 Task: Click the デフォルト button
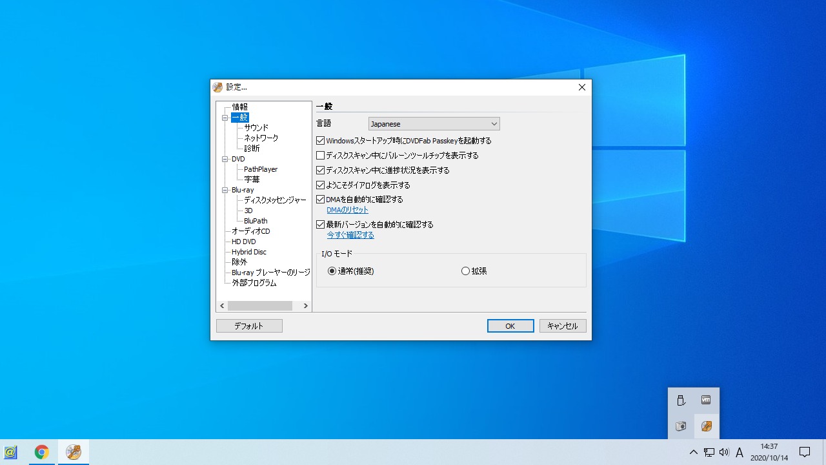(249, 326)
